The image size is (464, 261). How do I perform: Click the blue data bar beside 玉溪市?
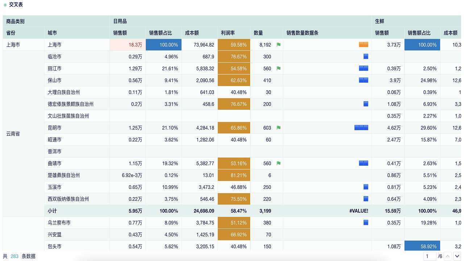pos(365,187)
